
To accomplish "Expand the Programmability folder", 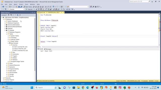I will click(7, 69).
